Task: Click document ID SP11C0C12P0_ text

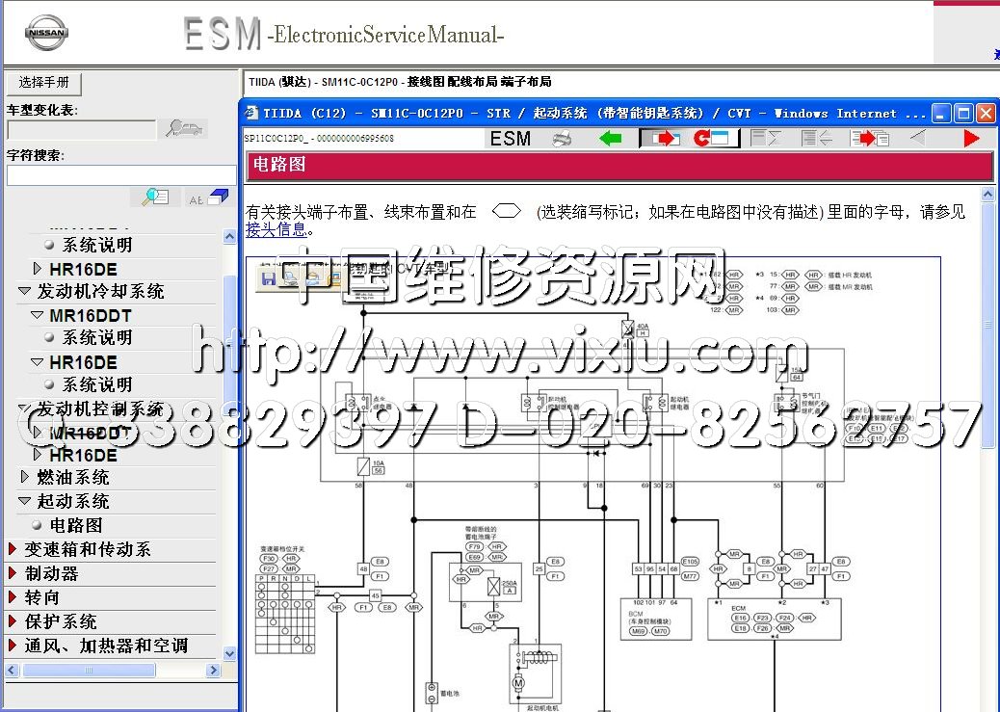Action: click(319, 138)
